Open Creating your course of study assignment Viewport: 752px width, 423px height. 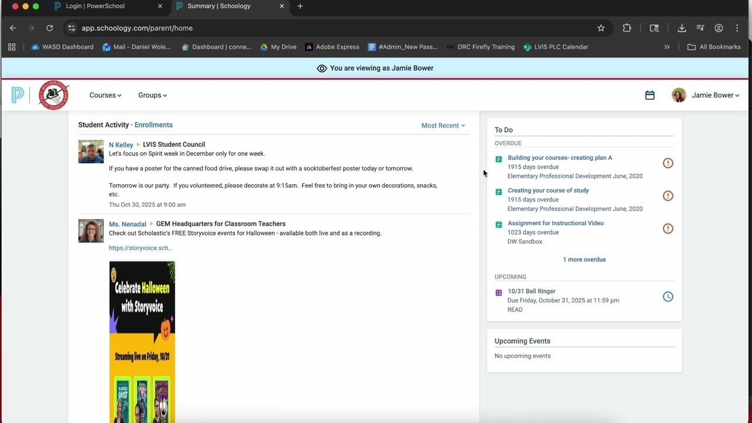[x=548, y=190]
